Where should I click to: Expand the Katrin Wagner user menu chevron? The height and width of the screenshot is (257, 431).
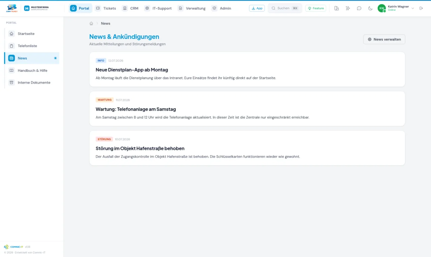413,8
